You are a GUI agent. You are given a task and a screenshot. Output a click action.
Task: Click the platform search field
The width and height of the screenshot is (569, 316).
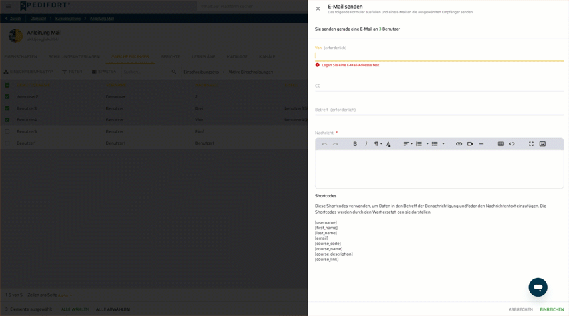(x=252, y=6)
